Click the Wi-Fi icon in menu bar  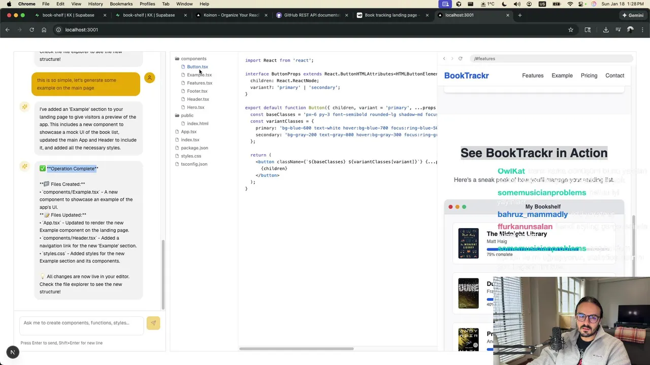pos(570,4)
